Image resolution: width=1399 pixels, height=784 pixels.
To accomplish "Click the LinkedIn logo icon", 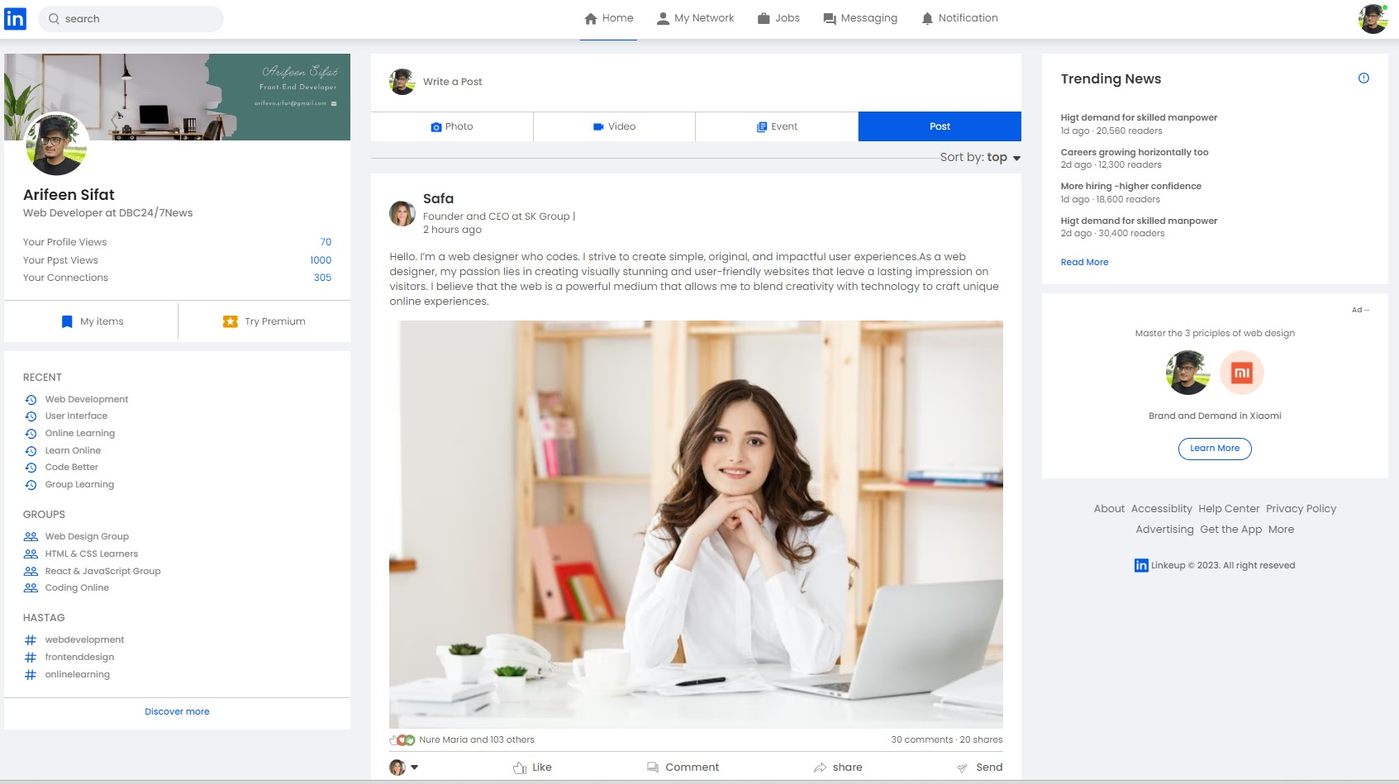I will coord(15,18).
